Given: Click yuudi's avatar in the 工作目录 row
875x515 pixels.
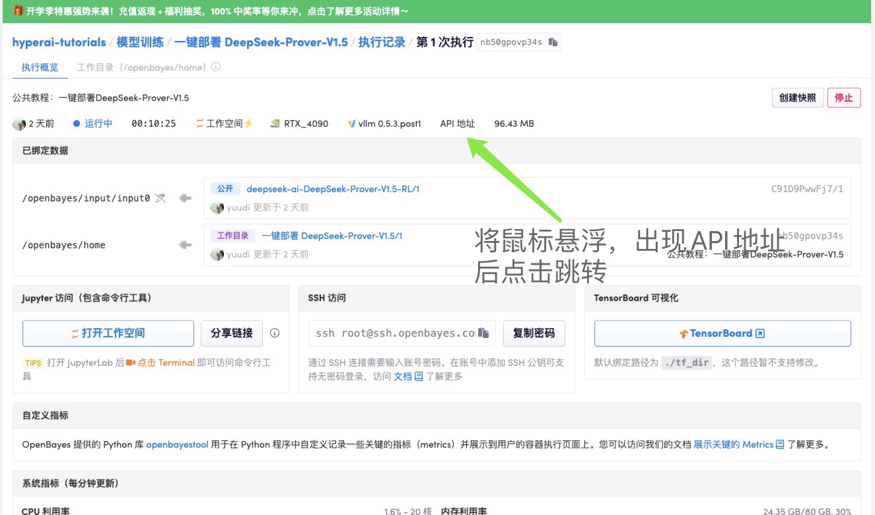Looking at the screenshot, I should [217, 254].
